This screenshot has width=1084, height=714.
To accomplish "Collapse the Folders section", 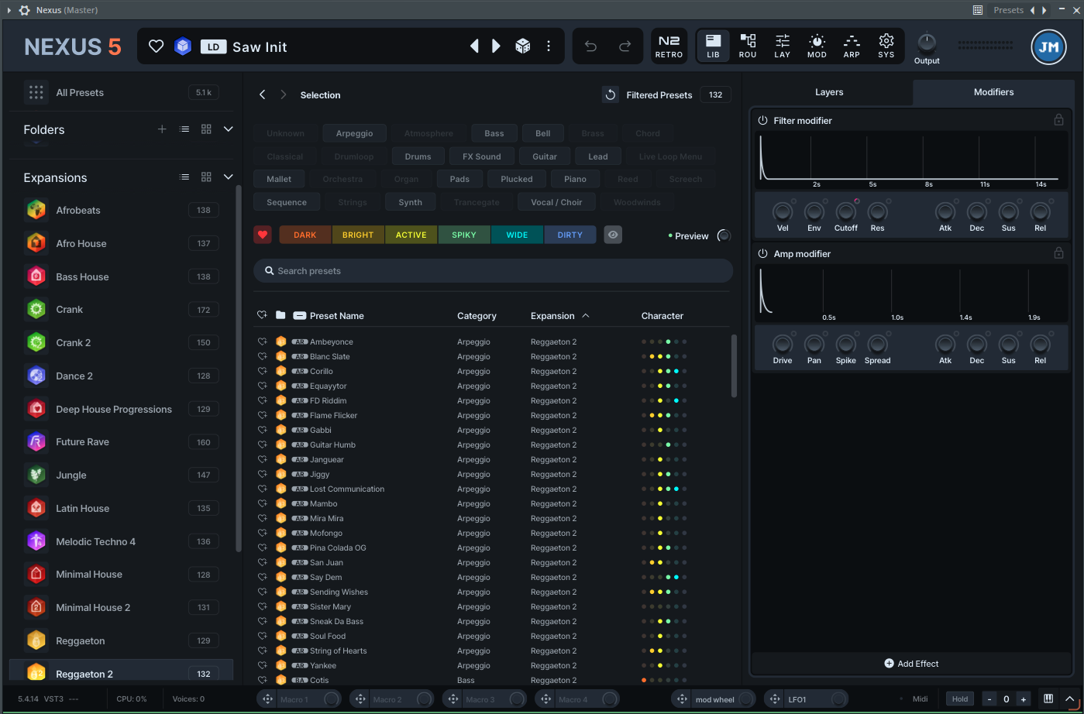I will point(229,129).
